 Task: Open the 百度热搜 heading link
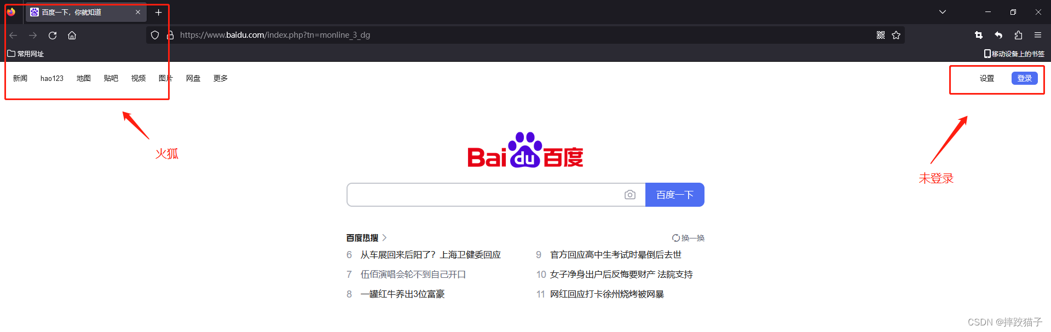pos(362,238)
